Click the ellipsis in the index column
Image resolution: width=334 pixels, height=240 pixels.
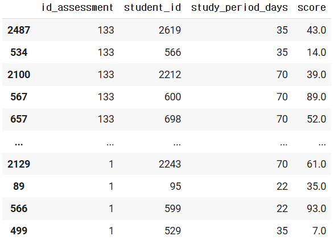click(x=19, y=144)
